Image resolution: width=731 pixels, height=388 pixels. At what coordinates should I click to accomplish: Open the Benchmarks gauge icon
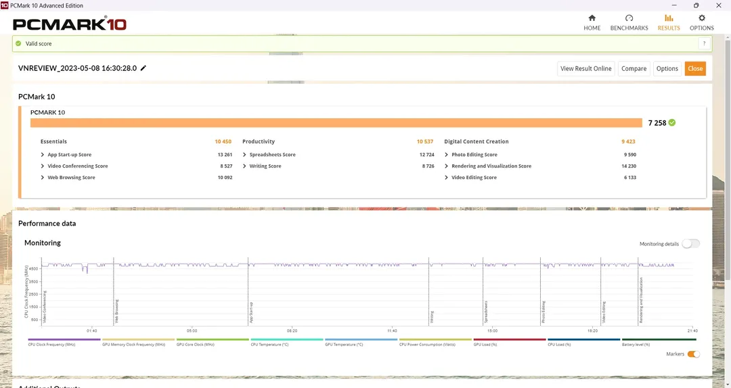[x=629, y=18]
